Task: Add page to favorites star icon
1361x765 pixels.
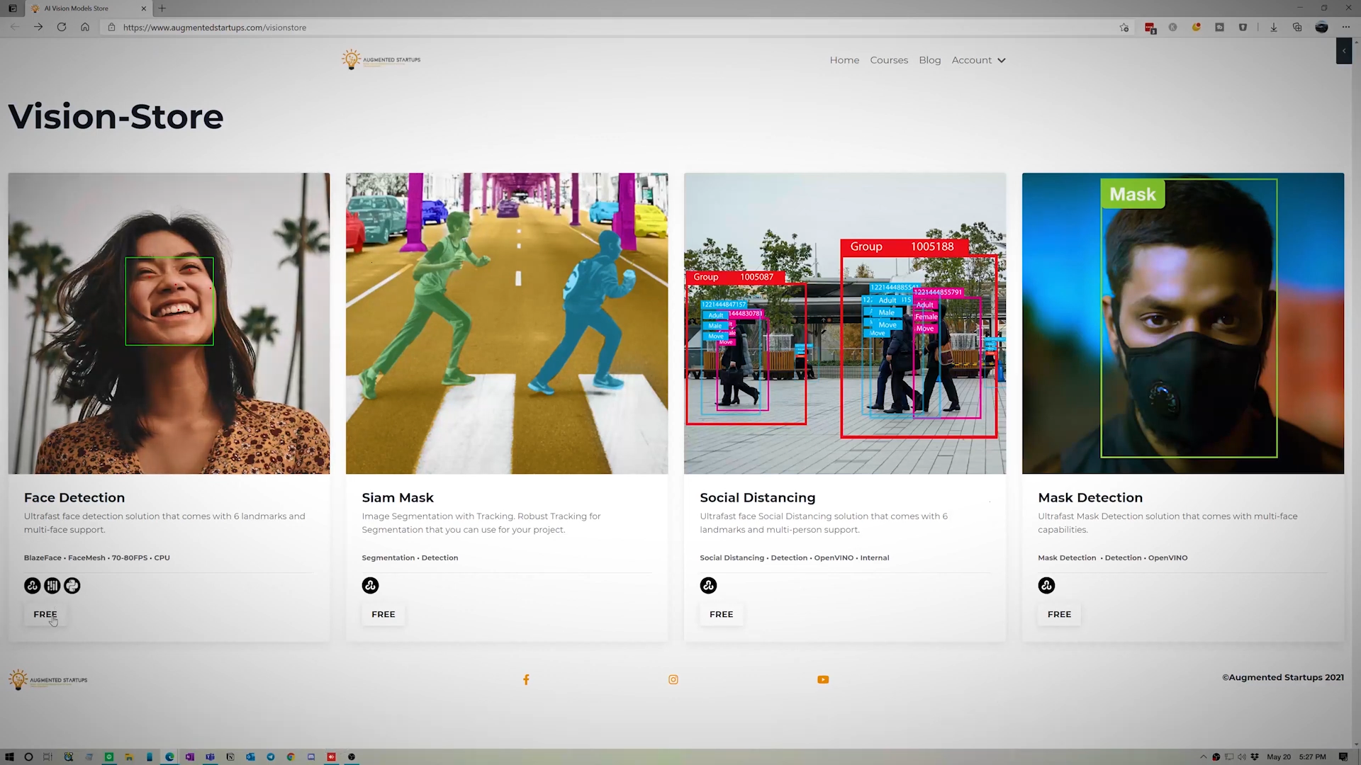Action: (1124, 28)
